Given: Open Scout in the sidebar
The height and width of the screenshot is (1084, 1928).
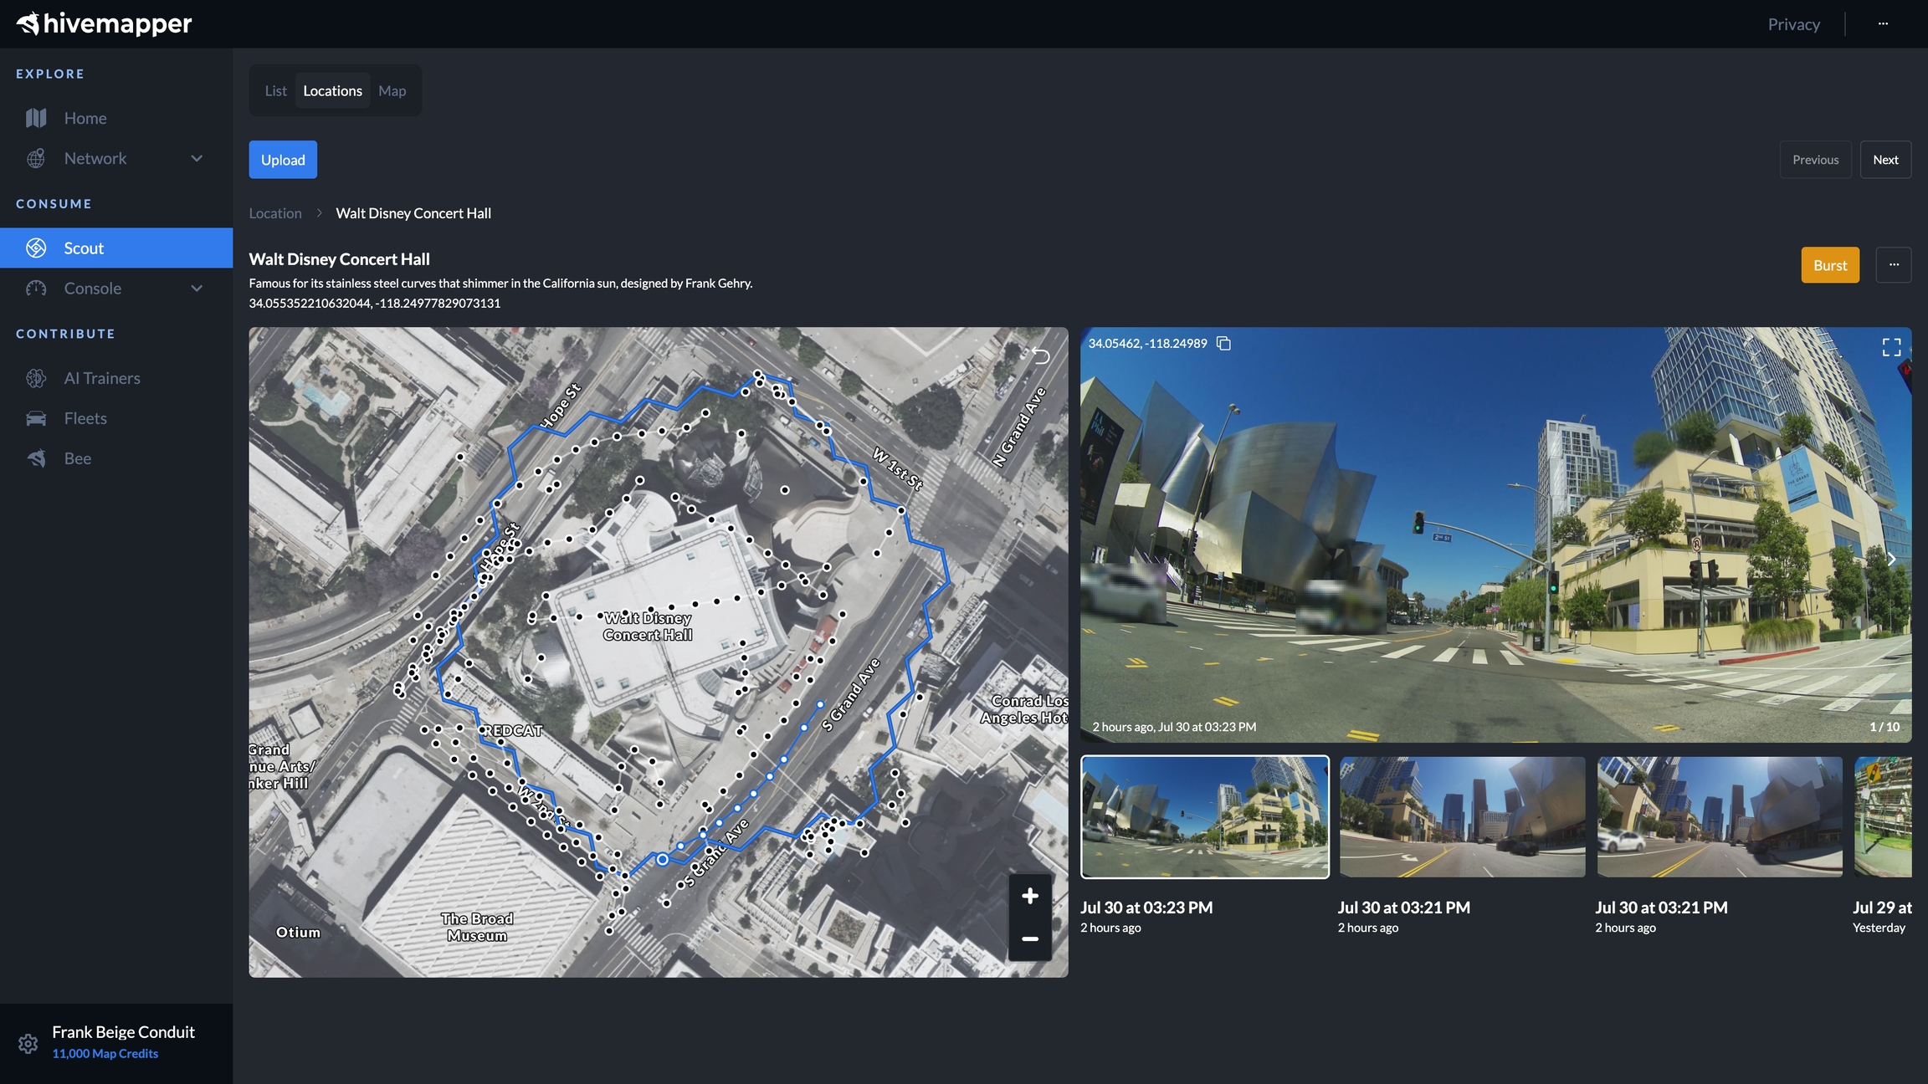Looking at the screenshot, I should pos(116,248).
